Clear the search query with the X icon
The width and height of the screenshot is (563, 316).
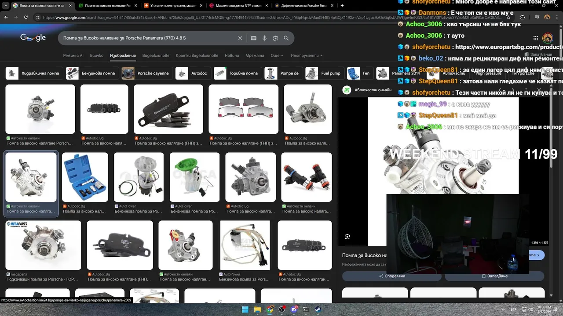(x=240, y=38)
